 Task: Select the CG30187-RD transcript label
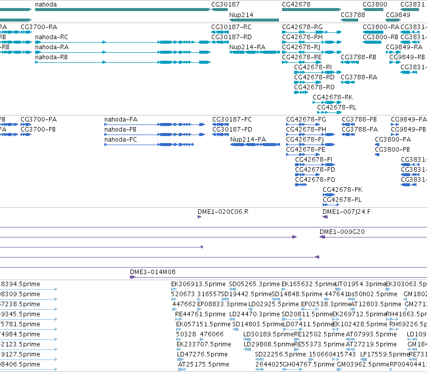pos(231,37)
